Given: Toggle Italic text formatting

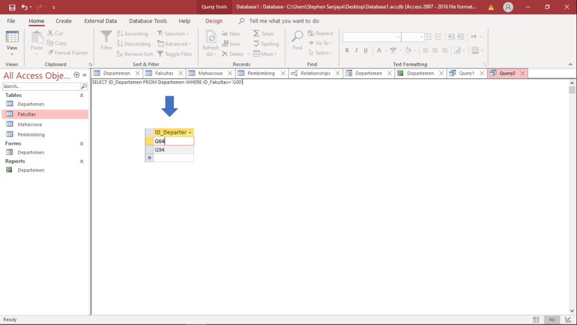Looking at the screenshot, I should (357, 50).
